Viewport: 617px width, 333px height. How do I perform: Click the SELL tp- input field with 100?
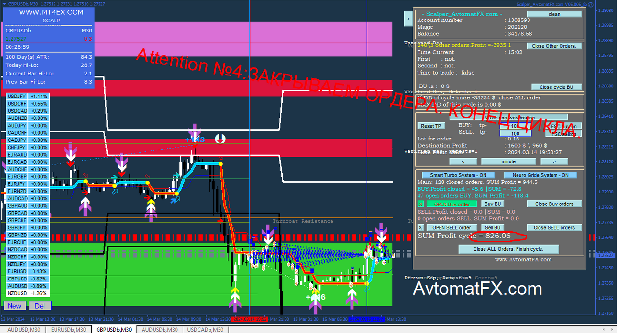click(x=515, y=134)
